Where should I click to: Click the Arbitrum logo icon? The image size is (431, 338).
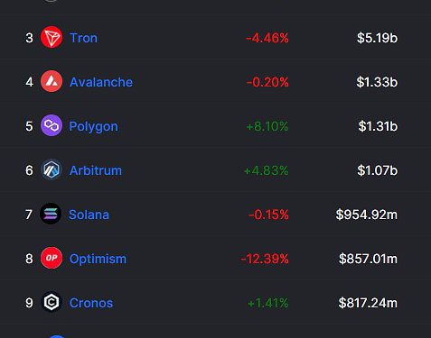pyautogui.click(x=52, y=169)
